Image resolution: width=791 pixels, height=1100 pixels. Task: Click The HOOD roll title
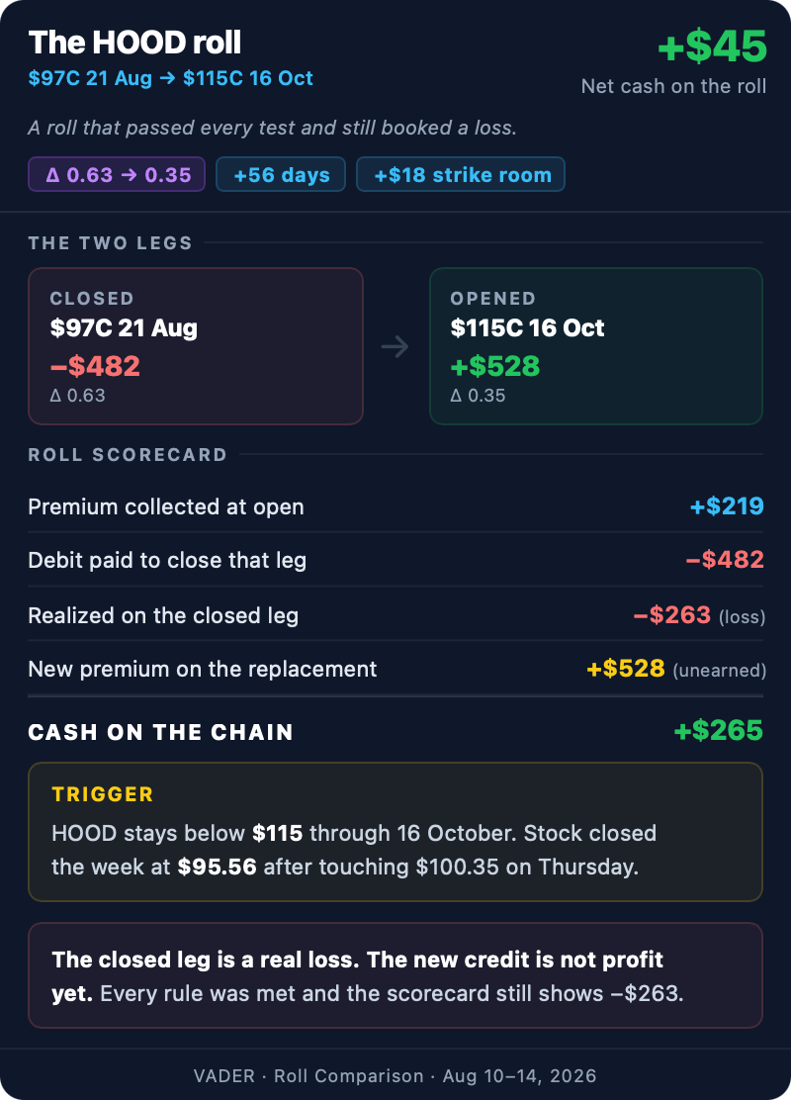[134, 43]
